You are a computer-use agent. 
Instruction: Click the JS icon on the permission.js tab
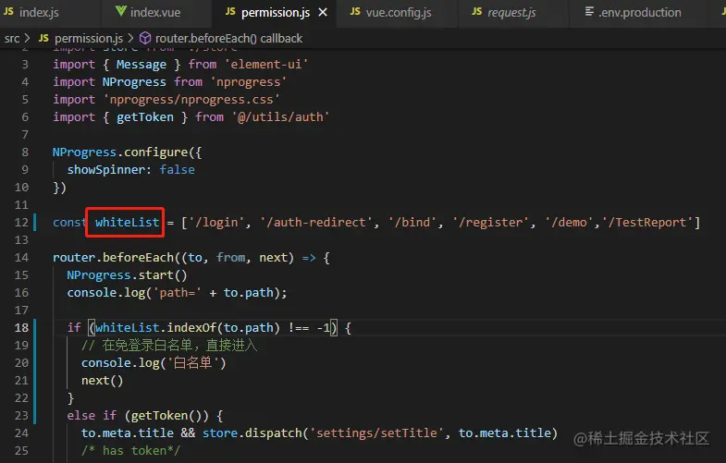[230, 11]
